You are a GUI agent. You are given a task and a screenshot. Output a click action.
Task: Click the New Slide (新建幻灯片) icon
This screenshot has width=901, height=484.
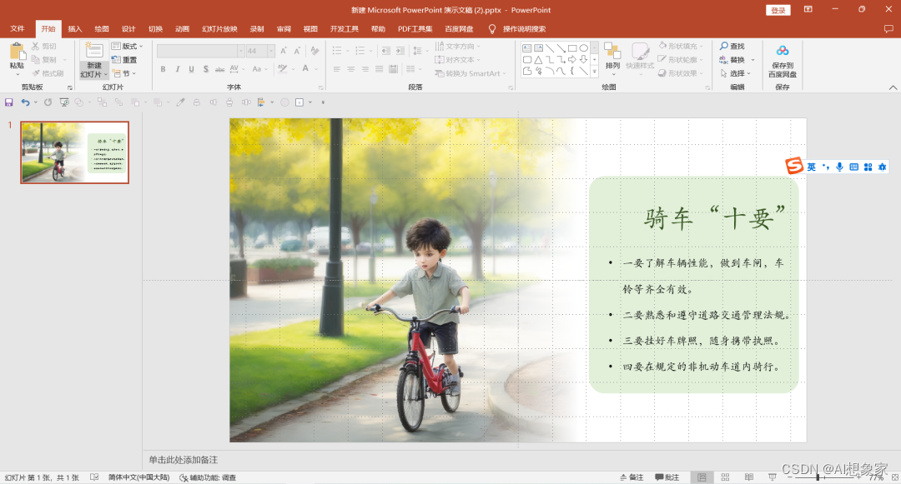click(x=93, y=52)
